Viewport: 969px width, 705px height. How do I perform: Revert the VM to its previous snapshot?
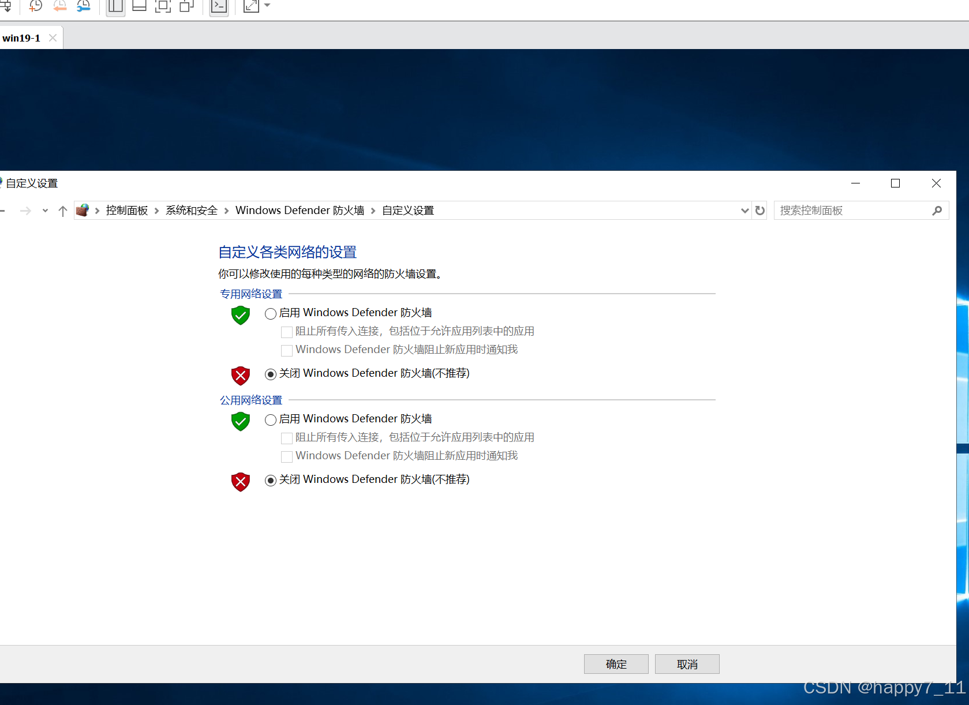(60, 6)
